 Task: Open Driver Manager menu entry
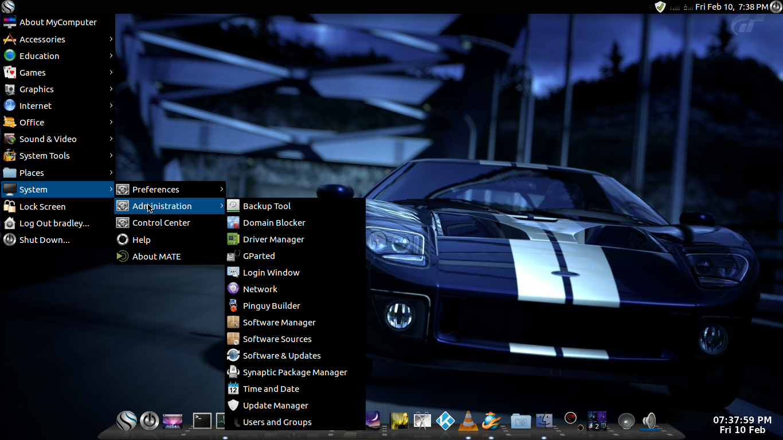273,239
